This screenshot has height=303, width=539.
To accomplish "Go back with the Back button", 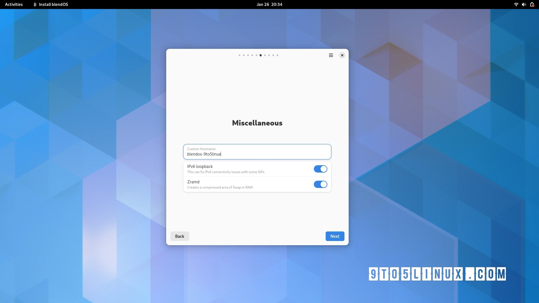I will pyautogui.click(x=179, y=236).
